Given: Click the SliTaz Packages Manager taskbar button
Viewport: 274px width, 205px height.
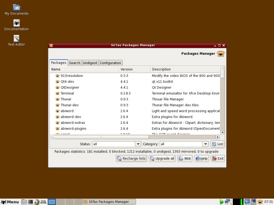Looking at the screenshot, I should 109,202.
